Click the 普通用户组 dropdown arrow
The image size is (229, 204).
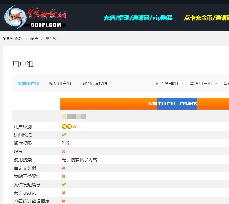(x=216, y=84)
